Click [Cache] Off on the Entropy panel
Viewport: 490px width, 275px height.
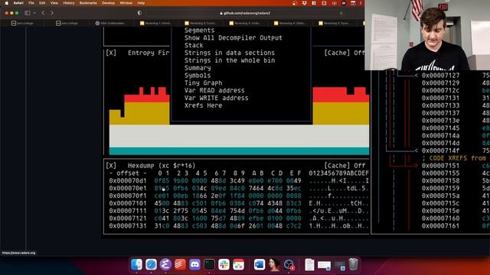[x=345, y=53]
